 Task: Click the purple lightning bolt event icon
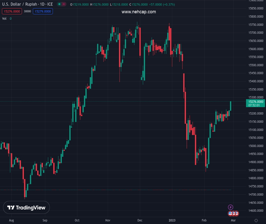click(231, 207)
